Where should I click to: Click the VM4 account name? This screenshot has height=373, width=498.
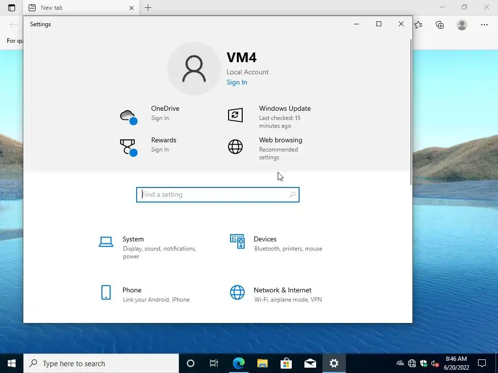click(241, 57)
